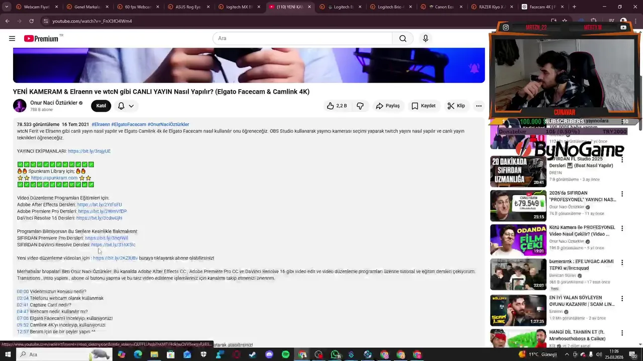Open Spotify from the taskbar

point(285,354)
